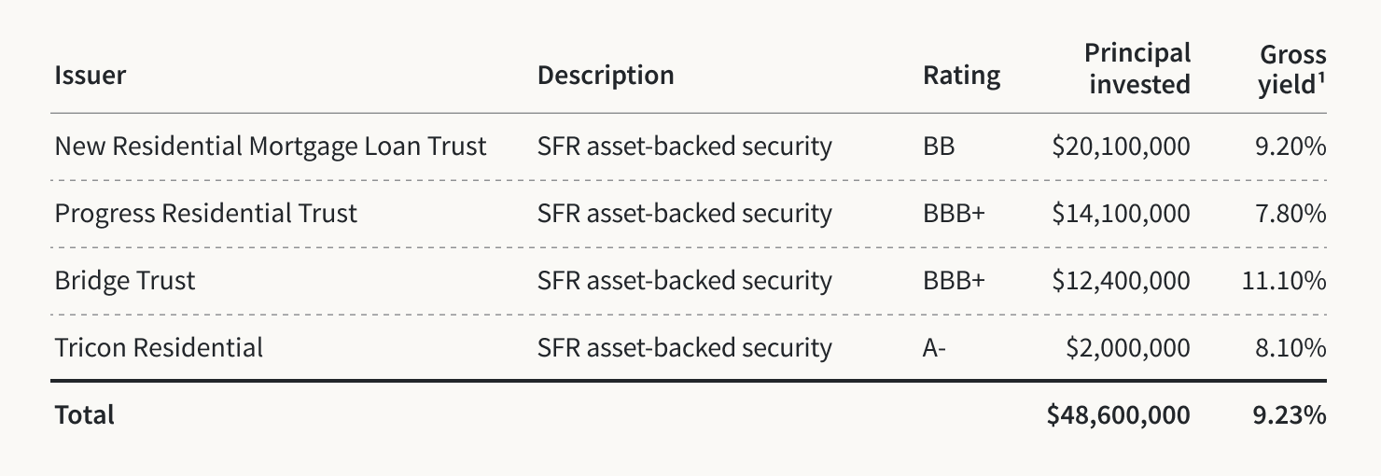Open the Bridge Trust issuer entry
1381x476 pixels.
125,281
